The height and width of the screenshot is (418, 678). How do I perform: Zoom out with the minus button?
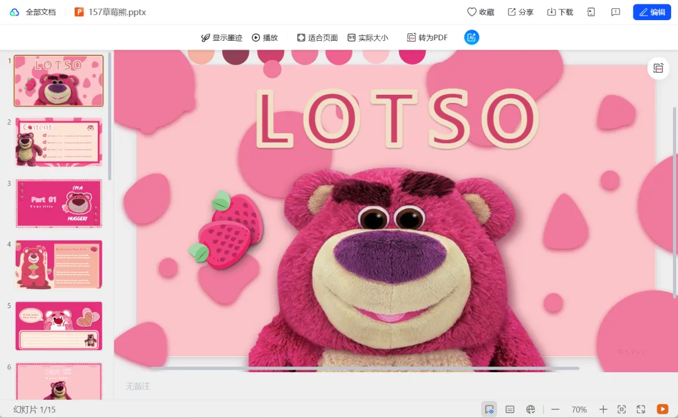click(555, 409)
